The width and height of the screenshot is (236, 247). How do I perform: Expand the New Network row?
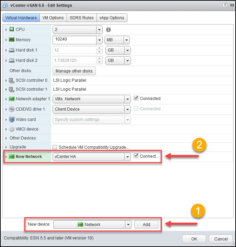6,157
